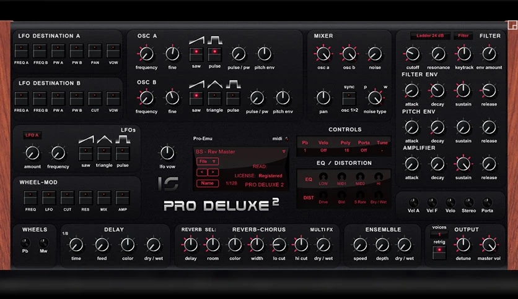Adjust the delay time knob
The image size is (518, 299).
[x=76, y=245]
